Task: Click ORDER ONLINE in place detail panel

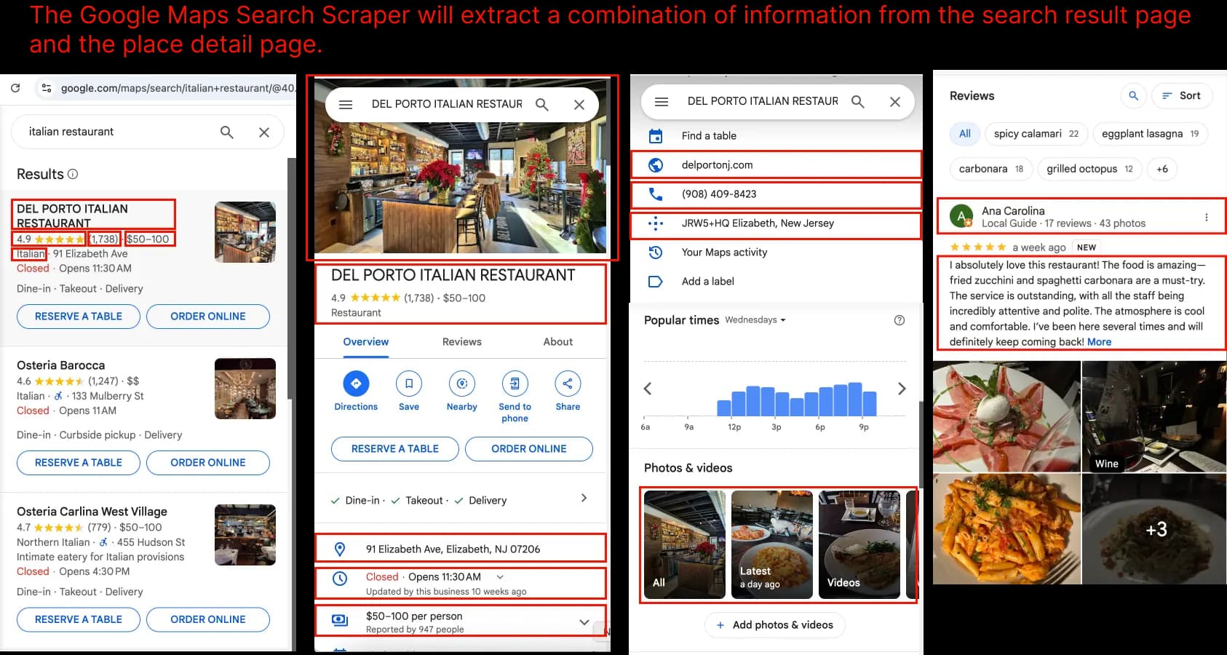Action: (529, 449)
